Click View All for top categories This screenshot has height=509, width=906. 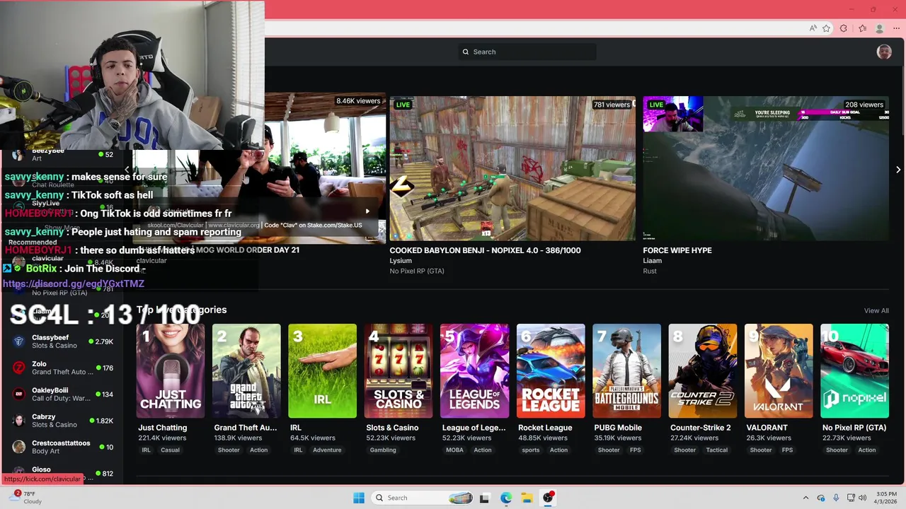876,310
